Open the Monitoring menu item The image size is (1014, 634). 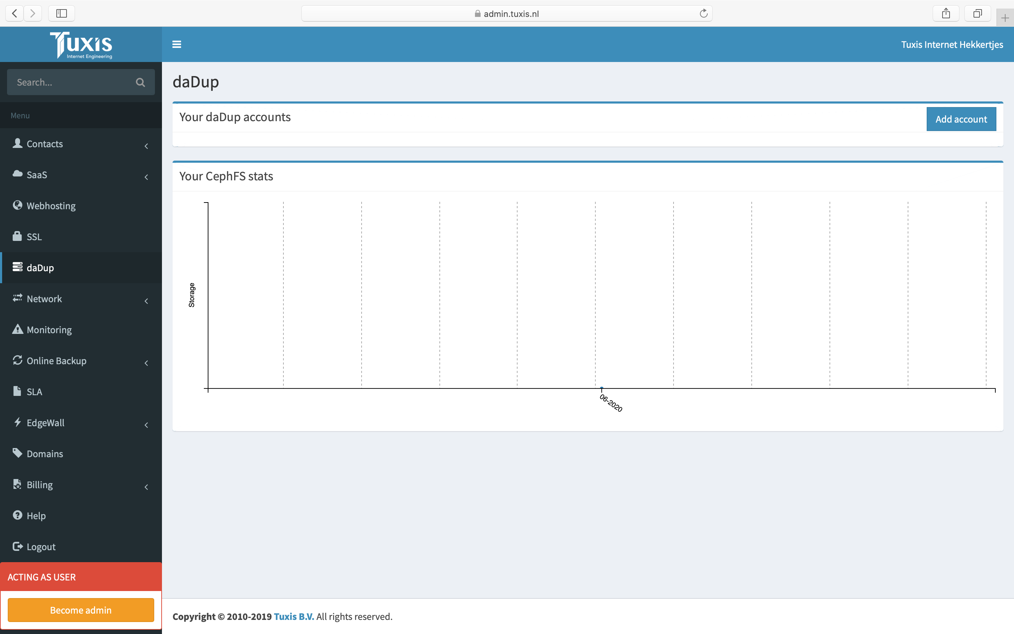[x=81, y=330]
